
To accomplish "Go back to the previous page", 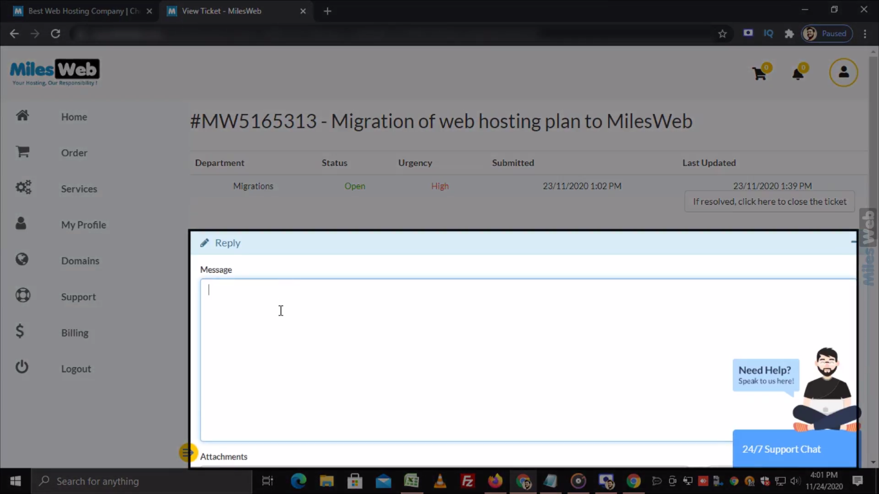I will click(x=14, y=34).
